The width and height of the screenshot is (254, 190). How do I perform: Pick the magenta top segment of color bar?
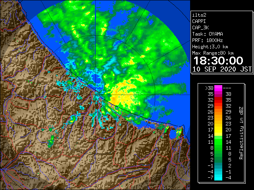[218, 88]
